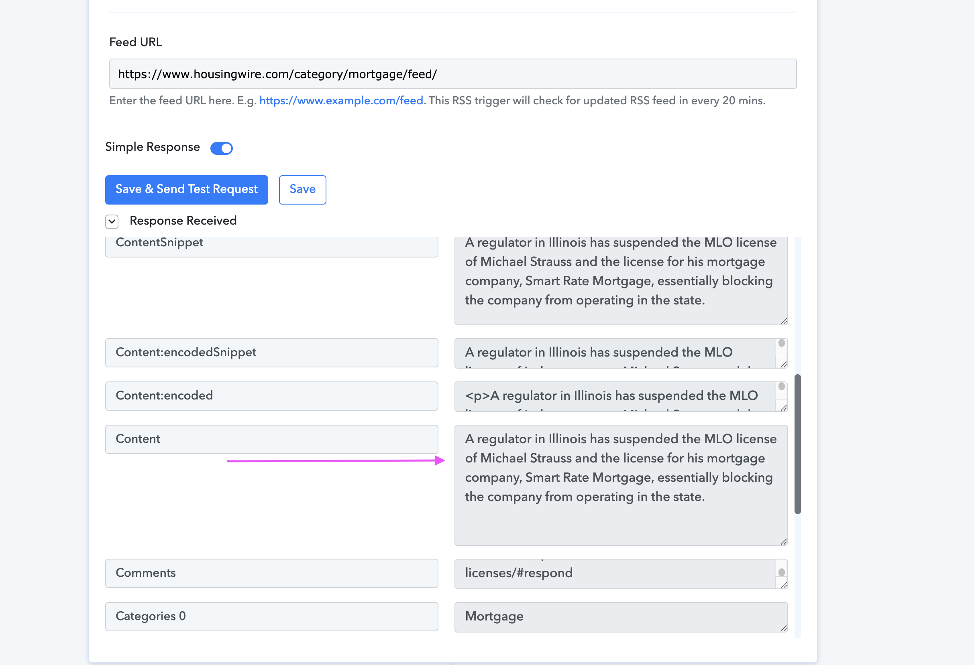Click the Content field label box
Image resolution: width=974 pixels, height=665 pixels.
click(x=271, y=439)
